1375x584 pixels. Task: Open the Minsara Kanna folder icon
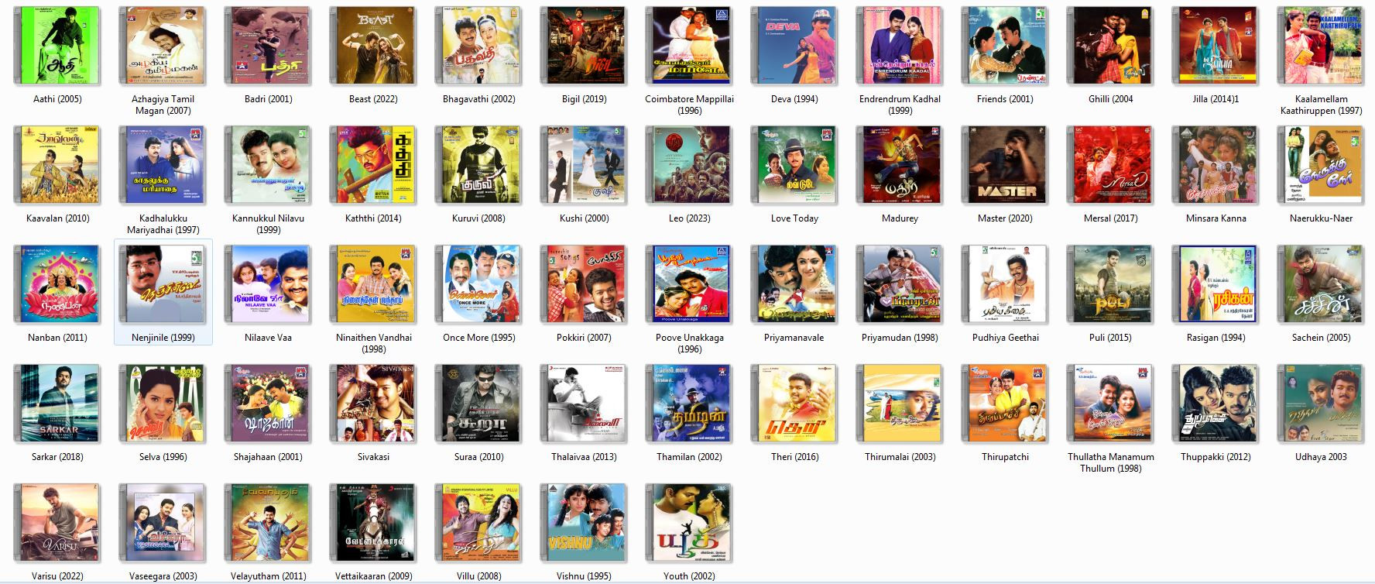1216,166
